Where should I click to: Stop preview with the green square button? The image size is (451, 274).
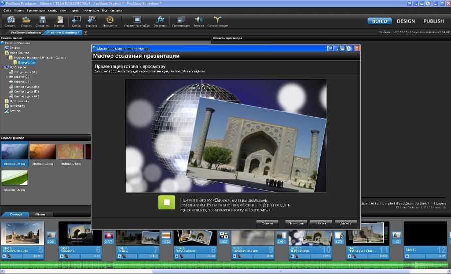[x=166, y=202]
